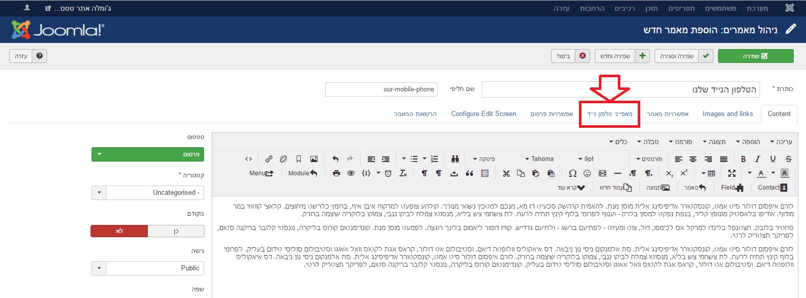
Task: Select the 'כן' featured option
Action: click(176, 231)
